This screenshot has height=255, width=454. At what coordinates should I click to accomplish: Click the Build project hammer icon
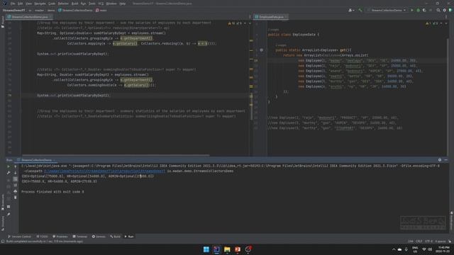(x=360, y=10)
